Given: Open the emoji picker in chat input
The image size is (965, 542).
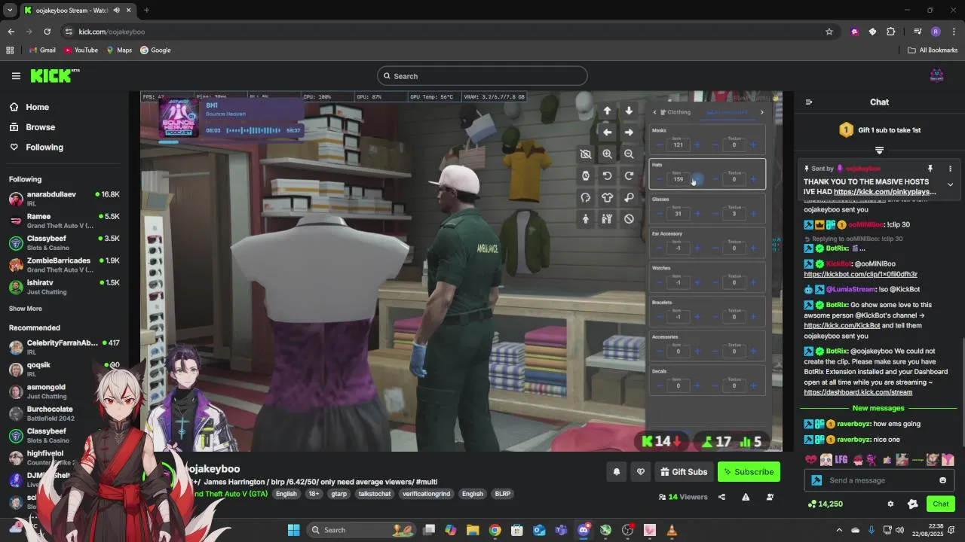Looking at the screenshot, I should pyautogui.click(x=942, y=480).
